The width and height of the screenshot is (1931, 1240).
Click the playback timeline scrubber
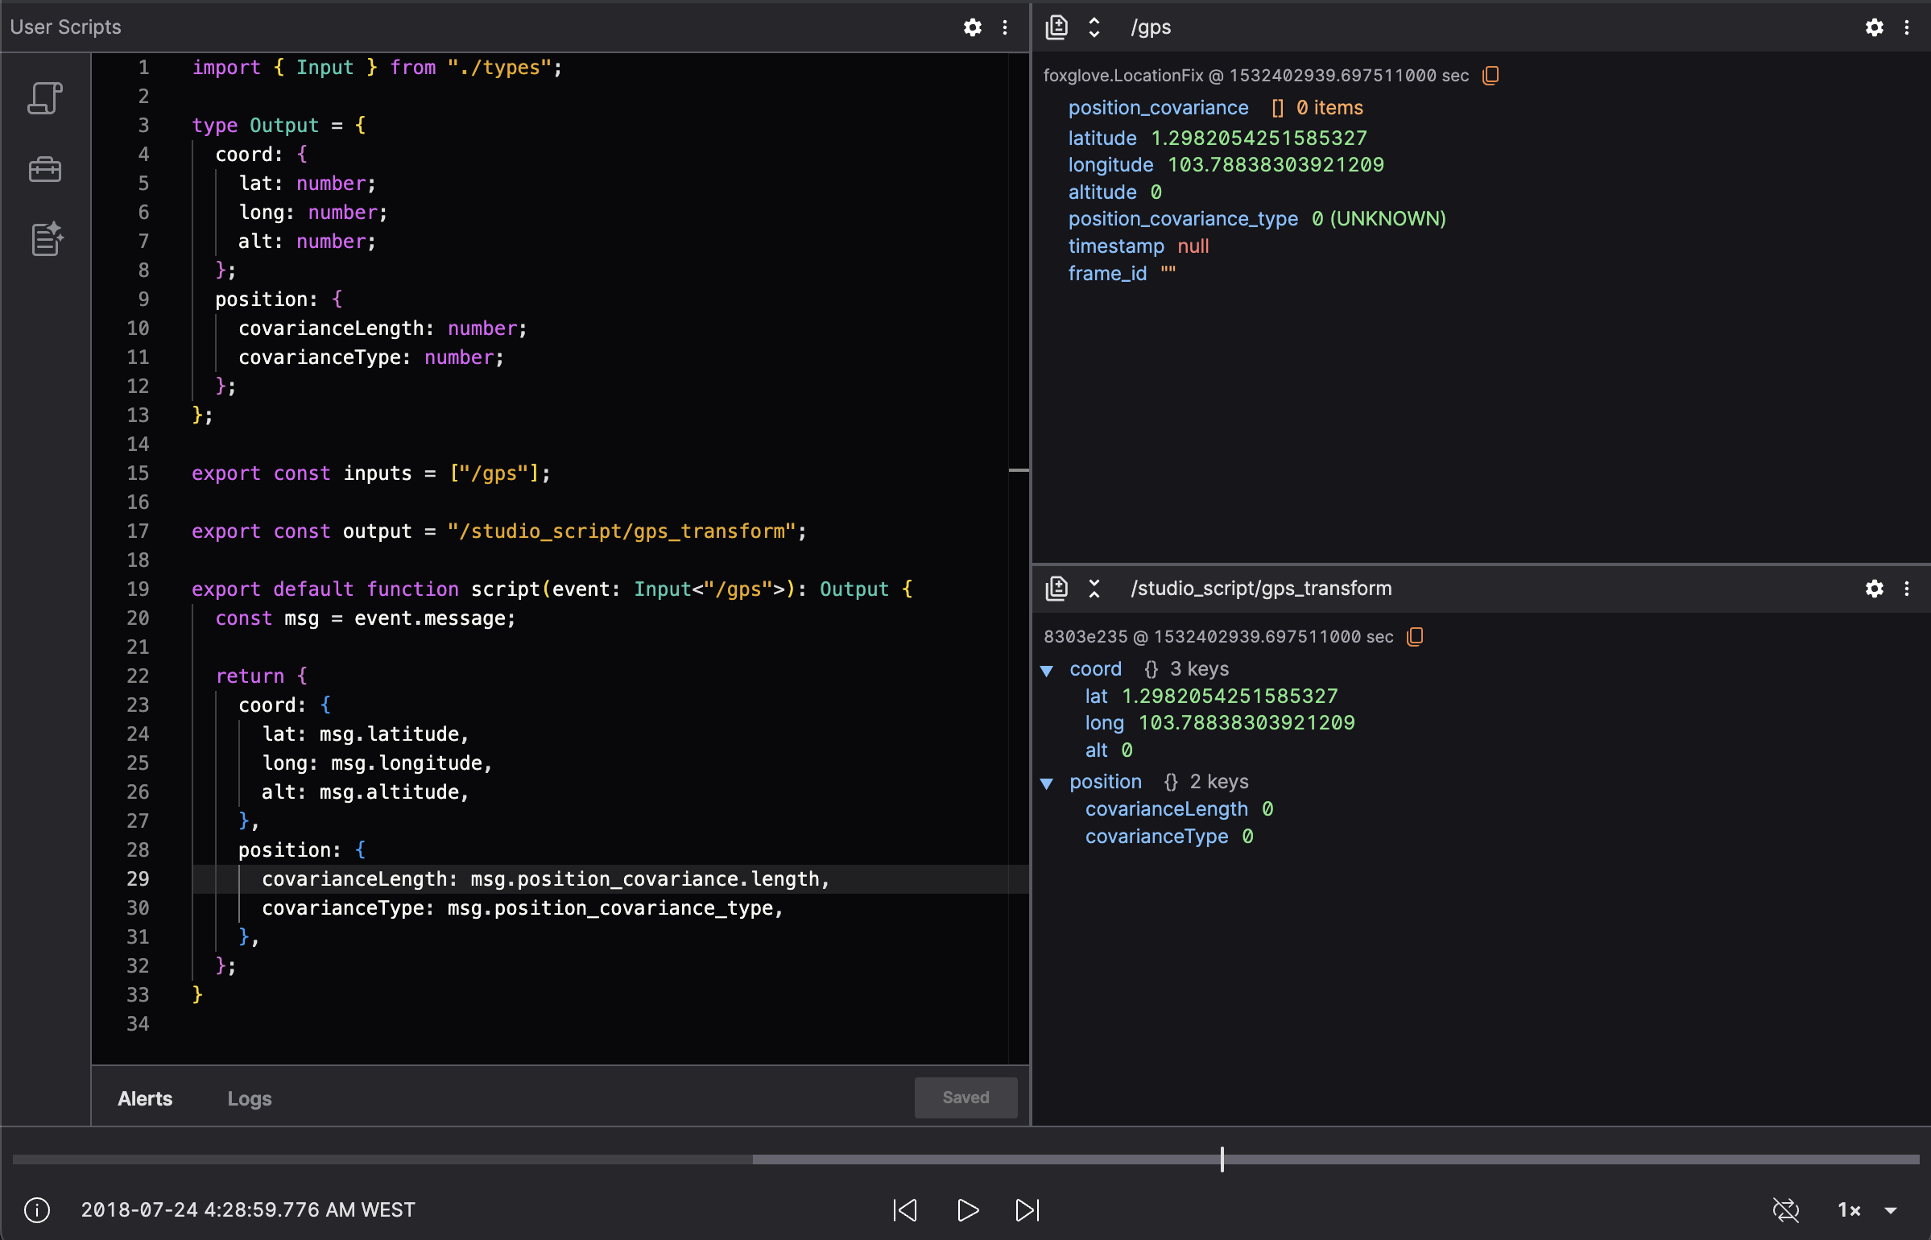point(965,1159)
